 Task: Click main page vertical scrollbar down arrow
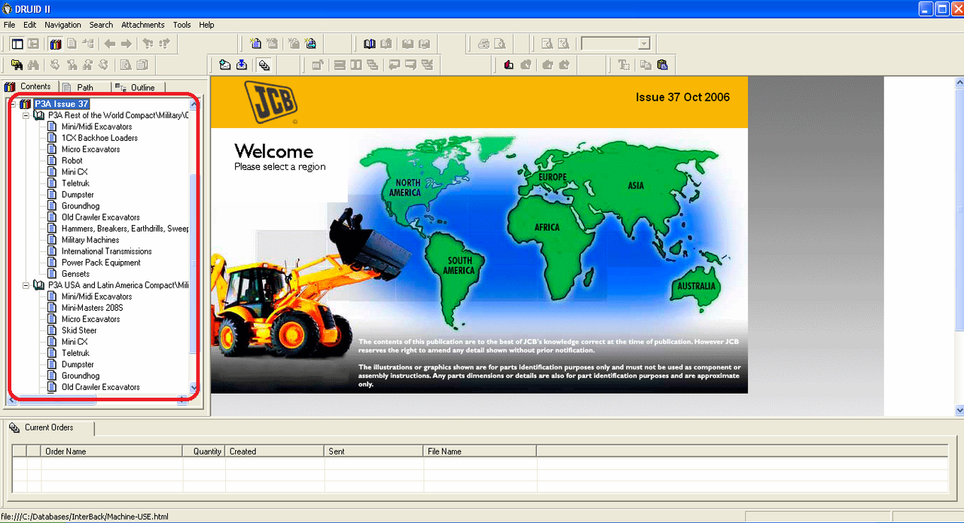(x=959, y=410)
